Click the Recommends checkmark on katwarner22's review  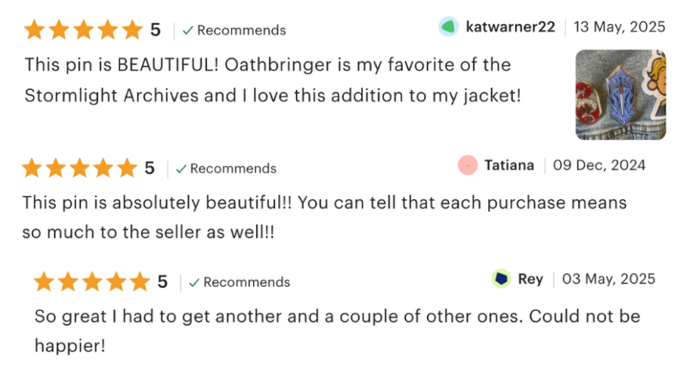click(187, 31)
